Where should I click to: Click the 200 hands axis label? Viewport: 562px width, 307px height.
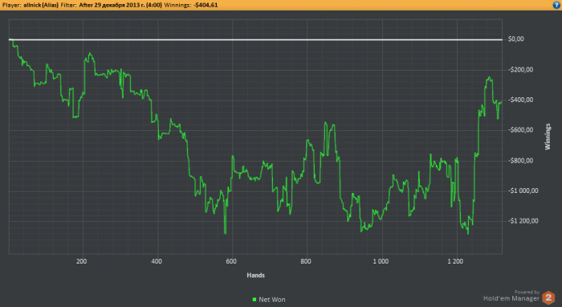(x=81, y=261)
